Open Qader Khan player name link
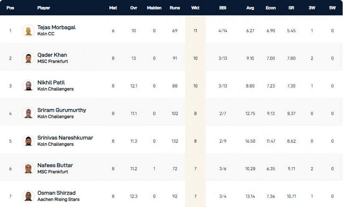343x207 pixels. pos(52,55)
